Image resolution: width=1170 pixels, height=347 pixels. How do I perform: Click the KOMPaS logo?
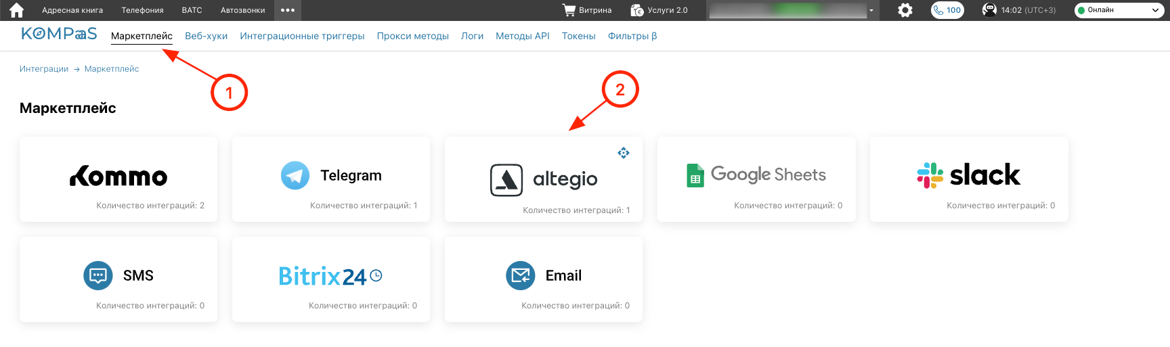(59, 34)
